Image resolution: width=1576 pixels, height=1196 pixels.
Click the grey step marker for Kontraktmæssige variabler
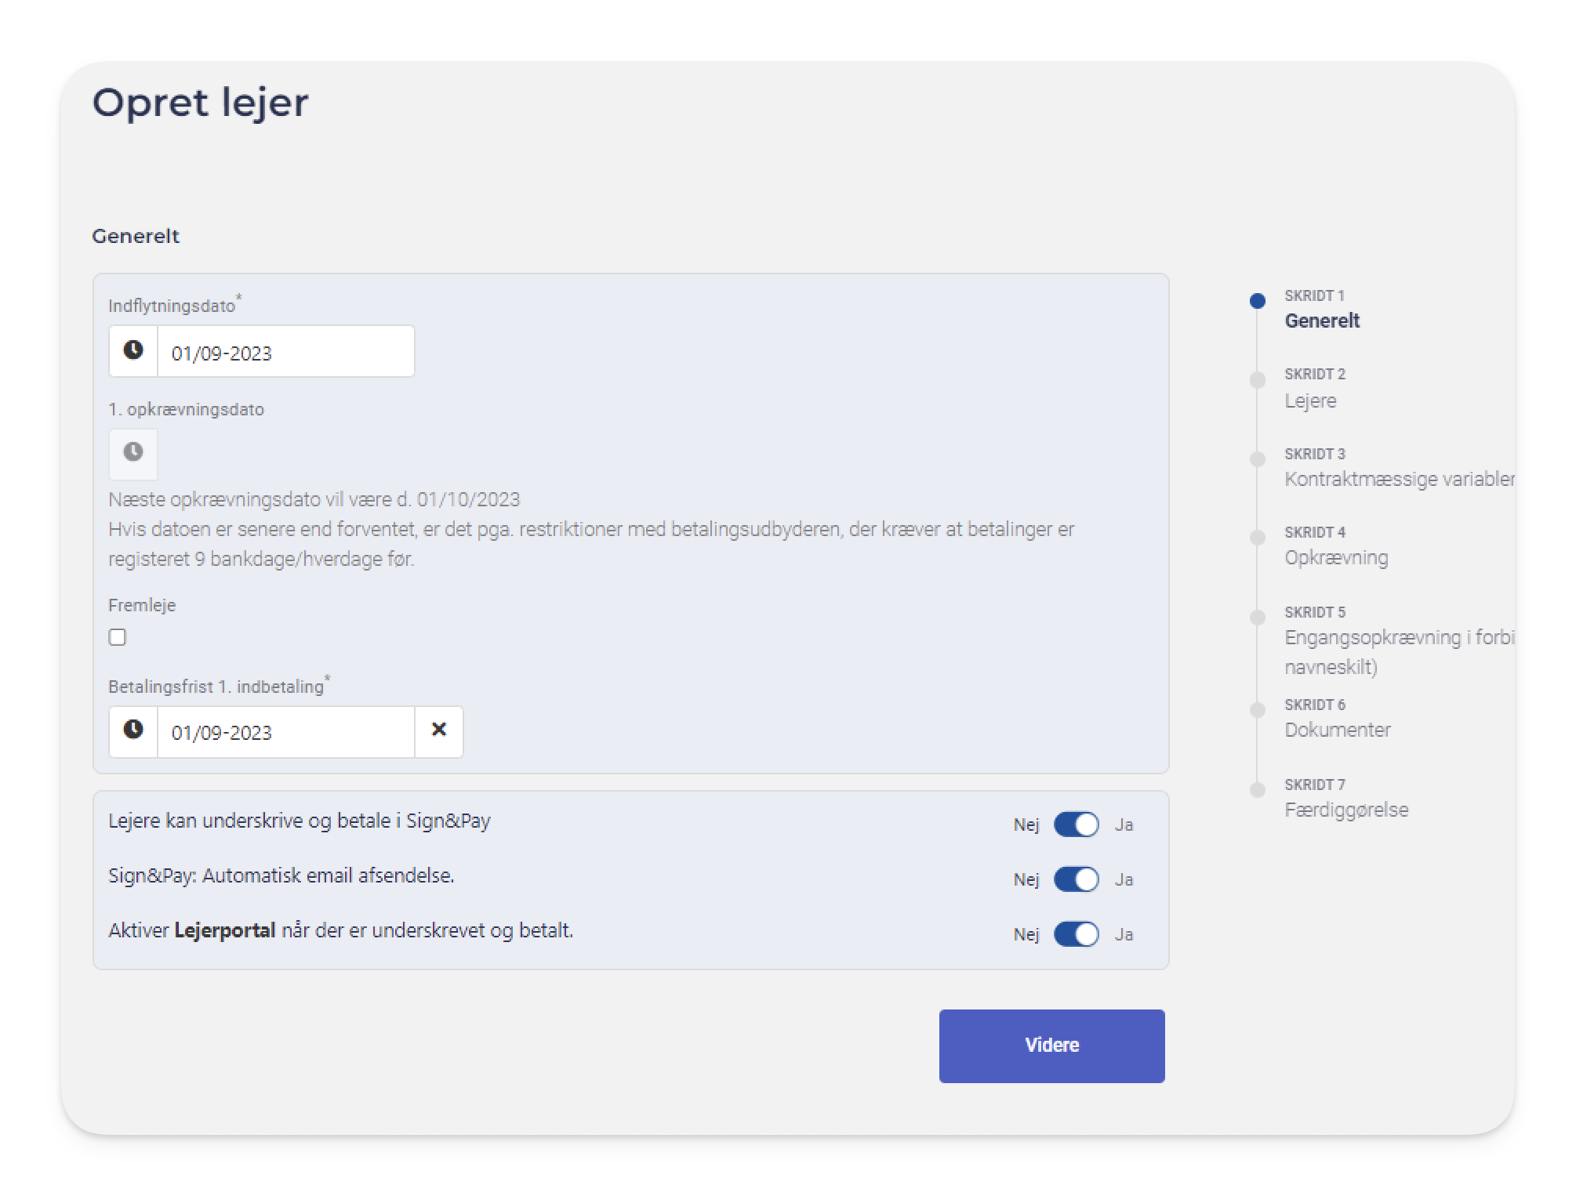tap(1257, 459)
